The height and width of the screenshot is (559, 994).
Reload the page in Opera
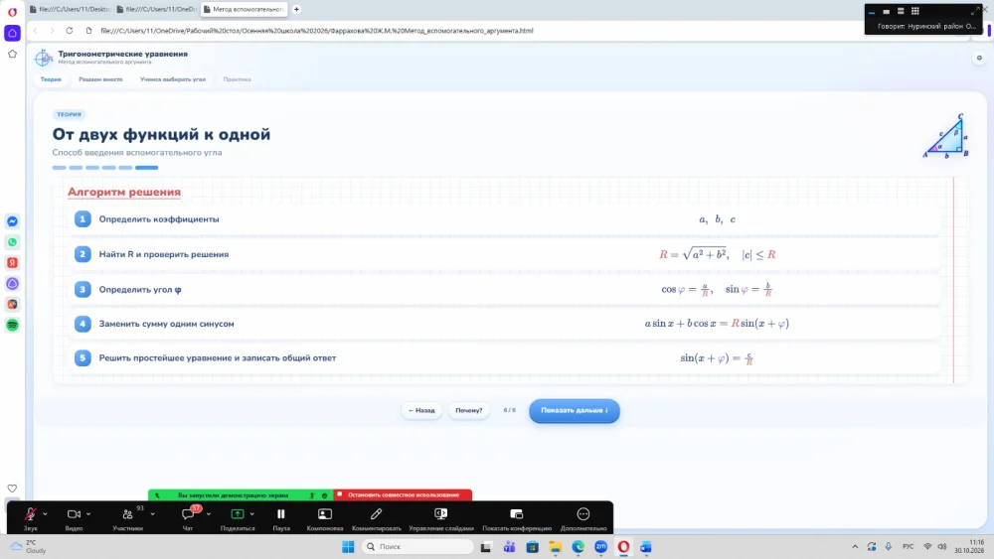70,31
